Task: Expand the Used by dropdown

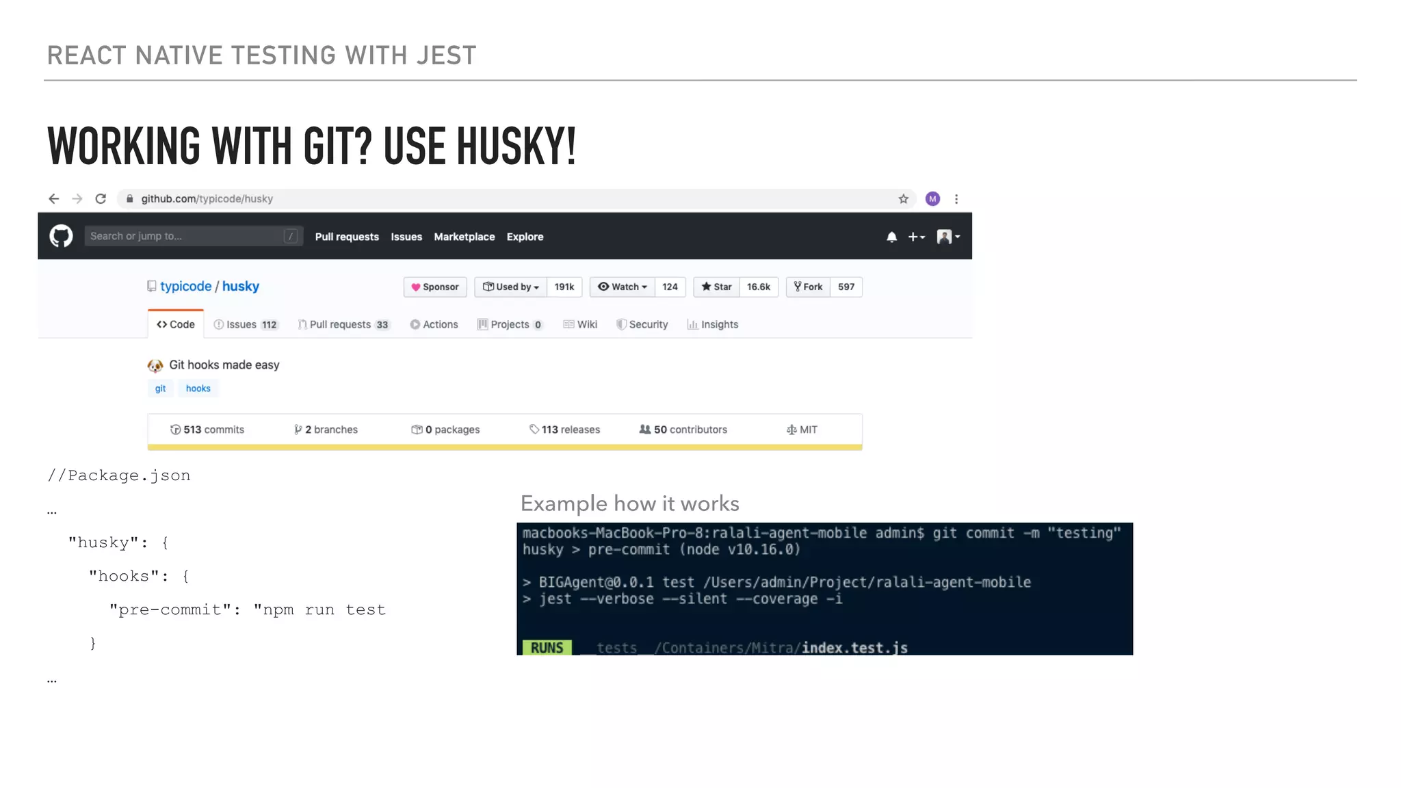Action: pyautogui.click(x=511, y=287)
